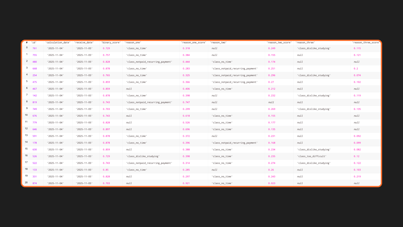The width and height of the screenshot is (403, 227).
Task: Select the null reason_two_score in row 819
Action: point(271,102)
